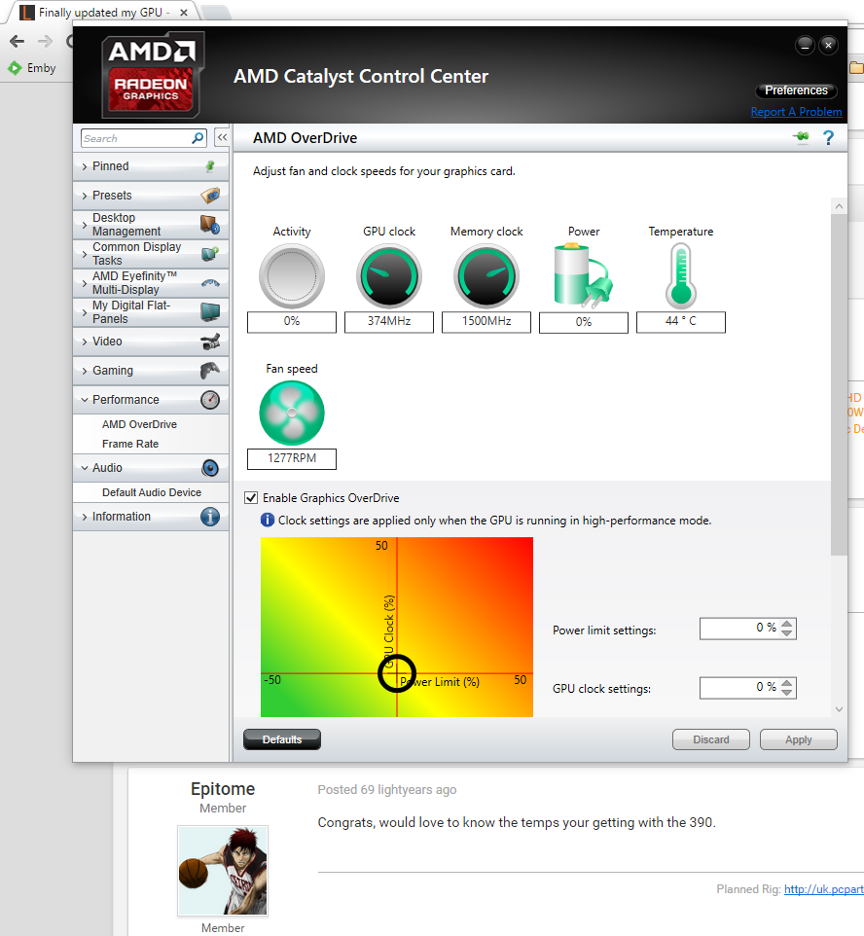This screenshot has width=864, height=936.
Task: Open AMD OverDrive page in sidebar
Action: (x=139, y=424)
